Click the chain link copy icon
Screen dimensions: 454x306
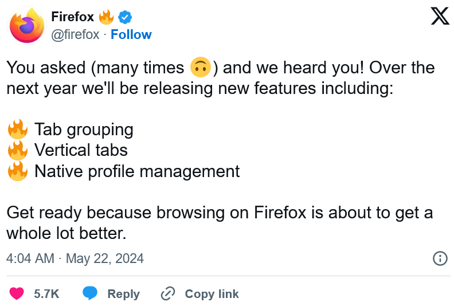tap(168, 293)
